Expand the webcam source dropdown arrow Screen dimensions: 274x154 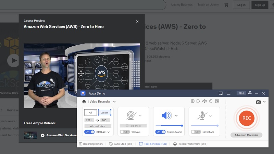point(140,115)
